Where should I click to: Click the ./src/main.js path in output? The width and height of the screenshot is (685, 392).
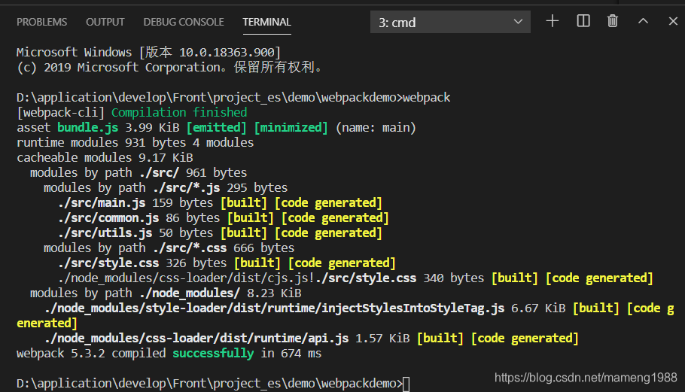(x=102, y=203)
